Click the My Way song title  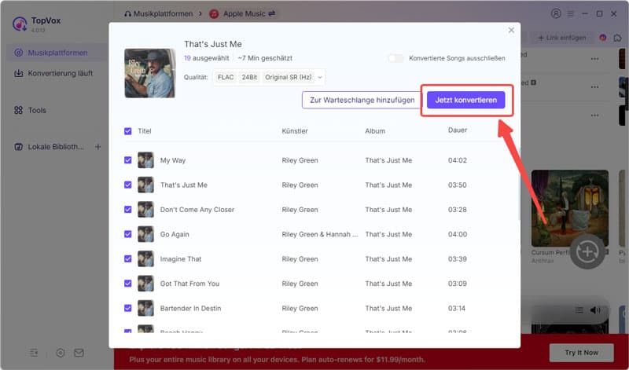pyautogui.click(x=173, y=160)
